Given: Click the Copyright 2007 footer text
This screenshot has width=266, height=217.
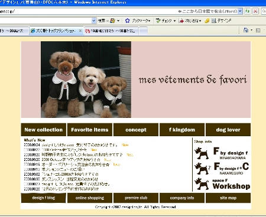Looking at the screenshot, I should [x=135, y=207].
